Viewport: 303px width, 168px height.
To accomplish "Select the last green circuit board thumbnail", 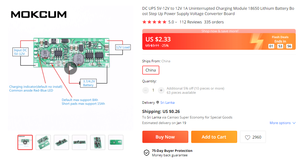I will tap(116, 142).
